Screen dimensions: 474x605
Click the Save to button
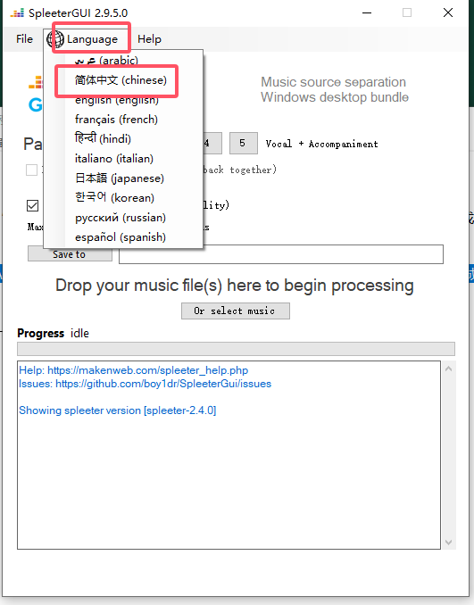(x=70, y=254)
